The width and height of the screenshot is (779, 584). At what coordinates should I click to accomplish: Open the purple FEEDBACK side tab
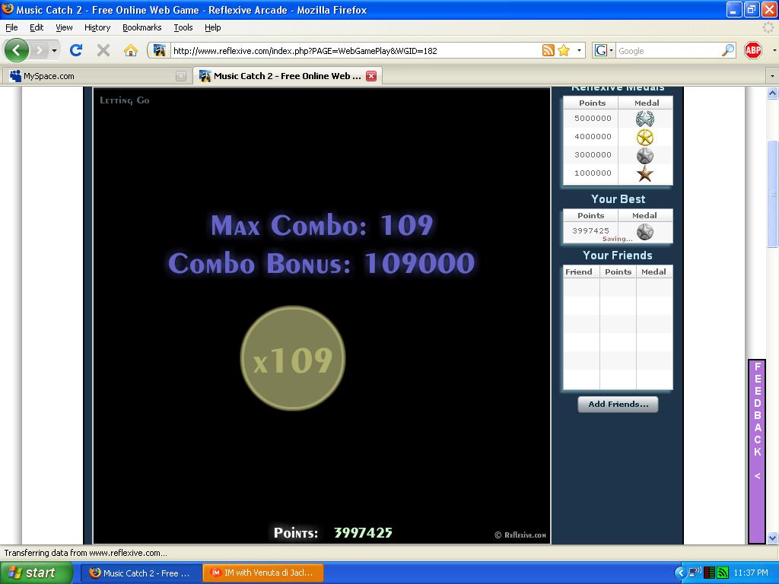click(x=757, y=452)
